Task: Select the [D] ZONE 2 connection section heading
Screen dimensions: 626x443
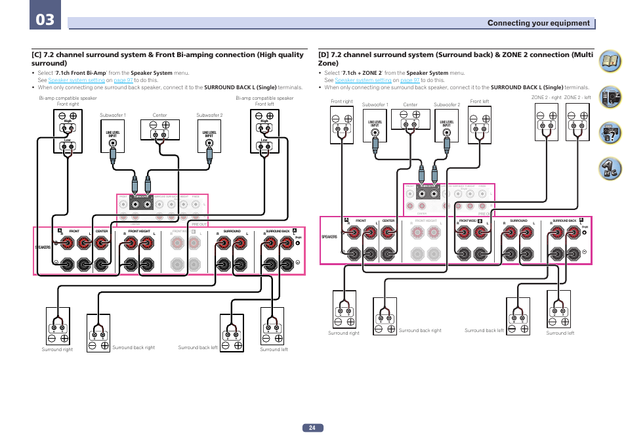Action: (x=455, y=58)
